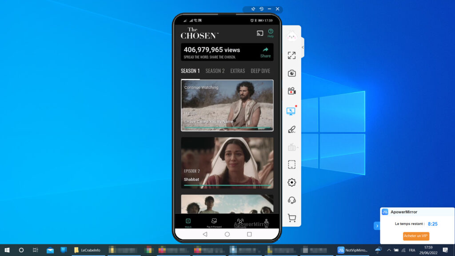Open Help in The Chosen app

(x=271, y=33)
